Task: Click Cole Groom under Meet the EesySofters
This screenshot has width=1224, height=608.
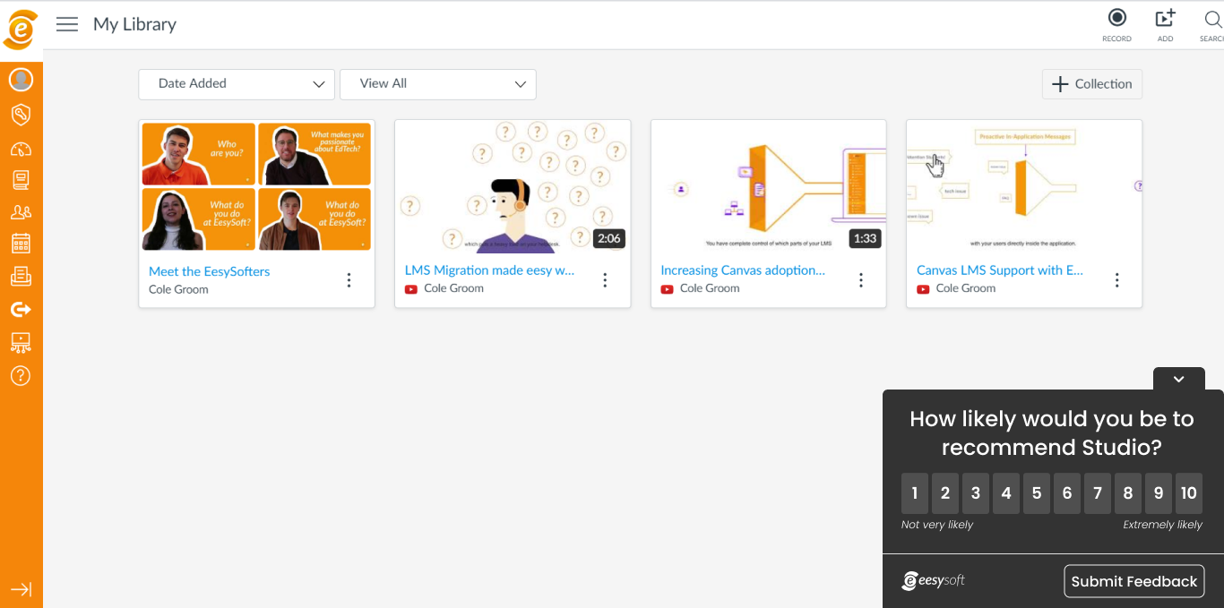Action: 178,290
